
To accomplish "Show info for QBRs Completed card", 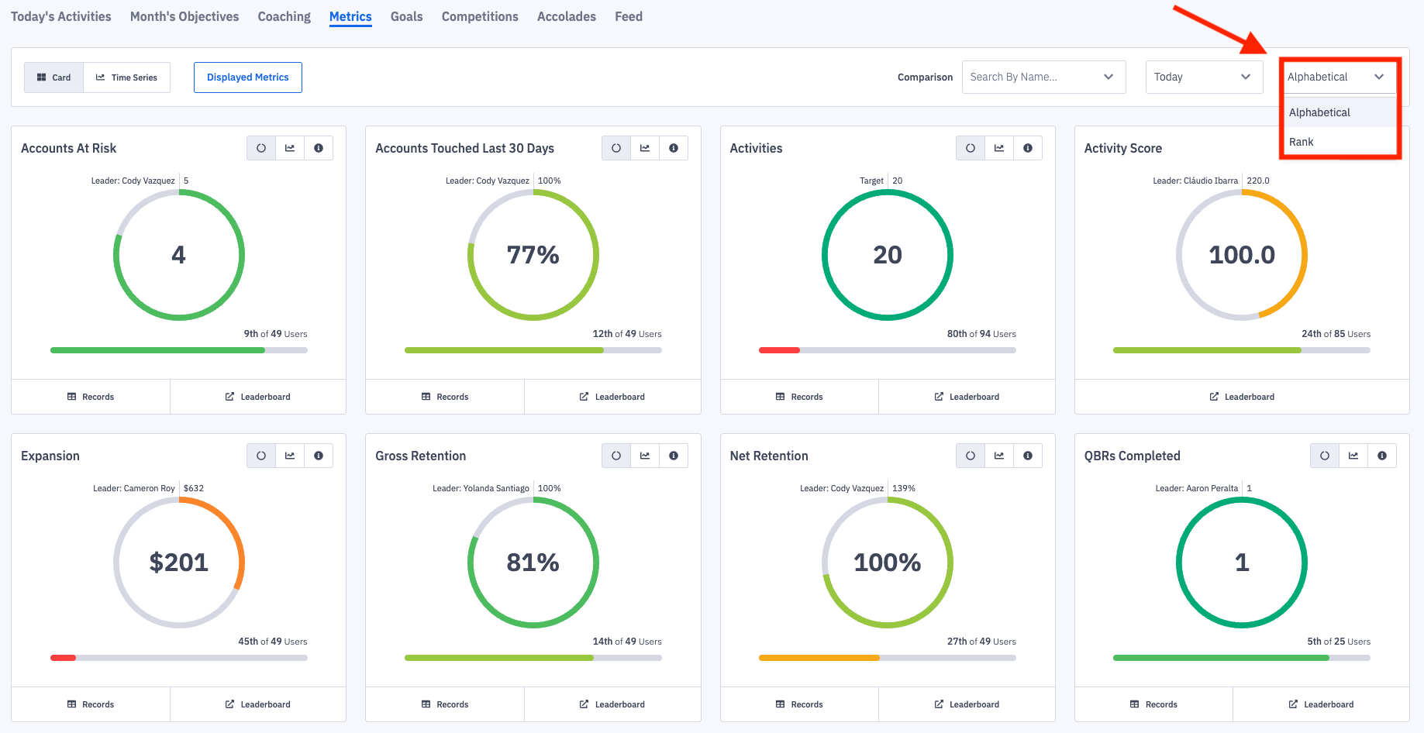I will [x=1382, y=456].
